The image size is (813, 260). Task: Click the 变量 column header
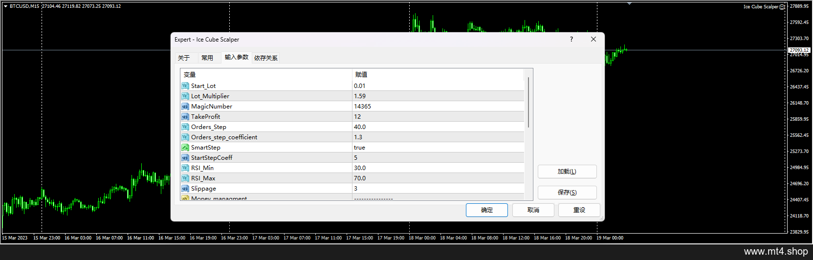(x=266, y=75)
